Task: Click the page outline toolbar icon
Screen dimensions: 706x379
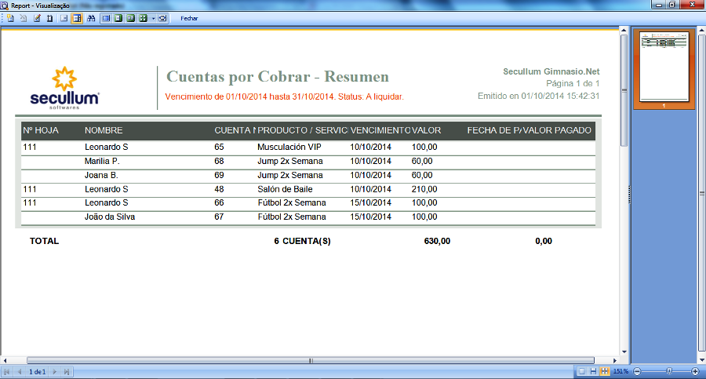Action: (x=64, y=19)
